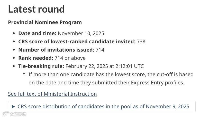Screen dimensions: 200x118
Task: Click the Express Entry profiles text
Action: click(x=158, y=83)
